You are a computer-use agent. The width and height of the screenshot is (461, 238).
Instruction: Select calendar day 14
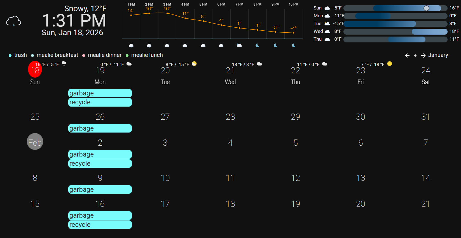pos(426,178)
